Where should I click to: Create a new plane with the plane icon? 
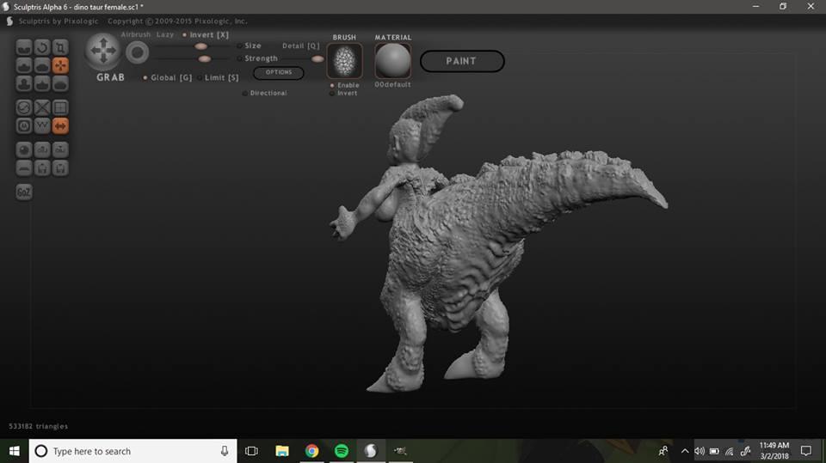coord(24,168)
